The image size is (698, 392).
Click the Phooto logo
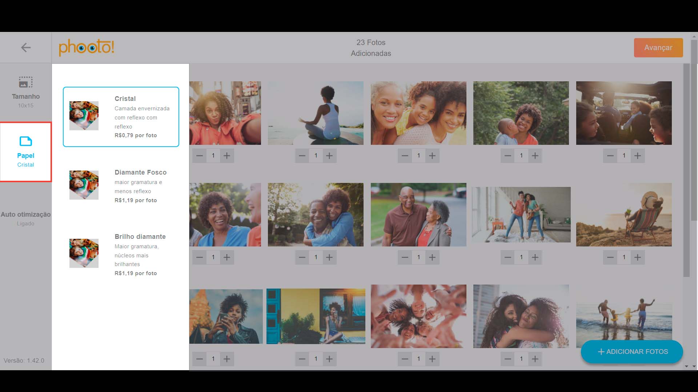pyautogui.click(x=87, y=48)
